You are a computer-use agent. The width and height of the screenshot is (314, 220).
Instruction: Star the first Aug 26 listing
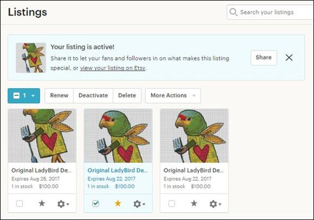pyautogui.click(x=42, y=203)
